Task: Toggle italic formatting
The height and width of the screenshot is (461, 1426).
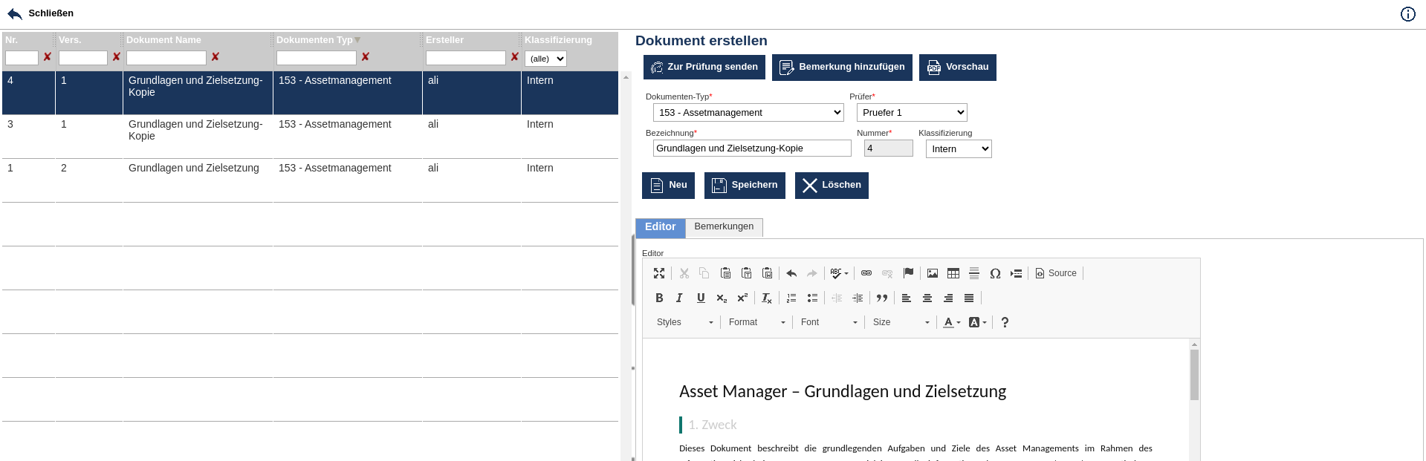Action: (679, 298)
